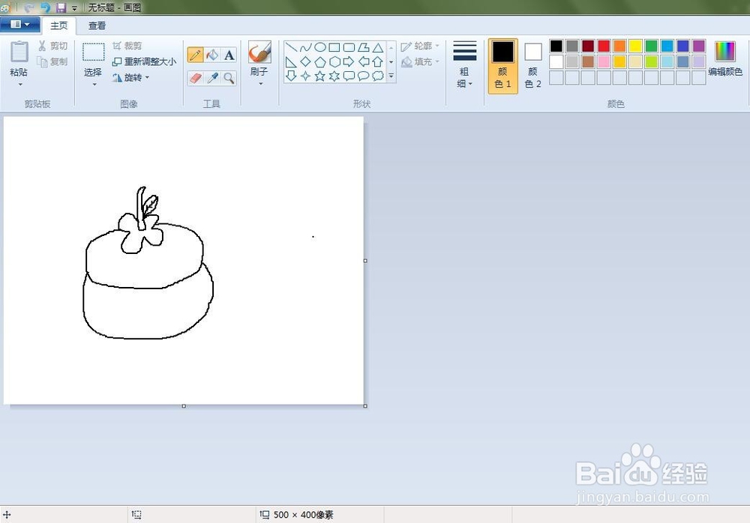The image size is (750, 523).
Task: Pick the Rounded rectangle shape
Action: coord(349,47)
